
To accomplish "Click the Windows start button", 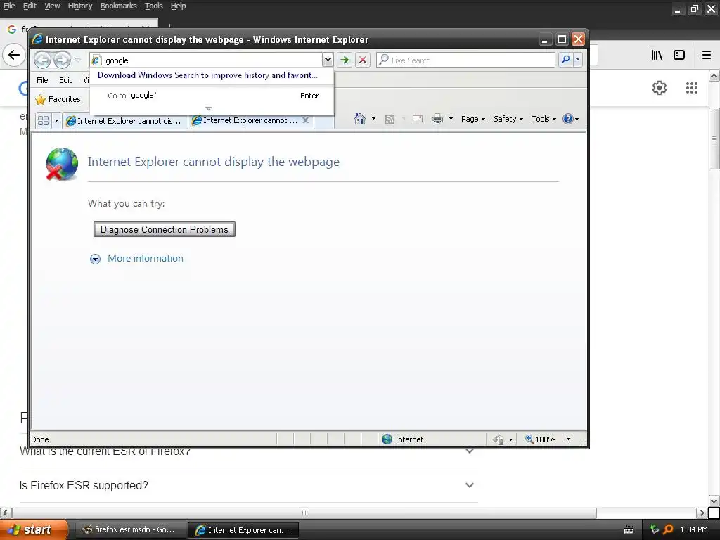I will (x=34, y=529).
